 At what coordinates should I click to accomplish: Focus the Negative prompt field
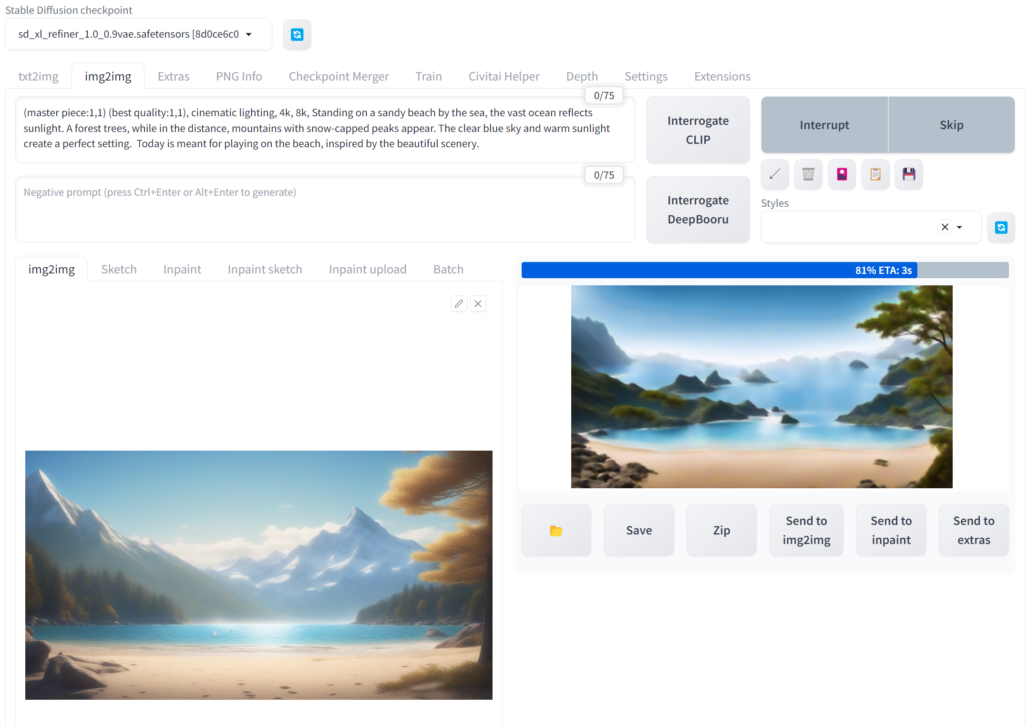[325, 209]
